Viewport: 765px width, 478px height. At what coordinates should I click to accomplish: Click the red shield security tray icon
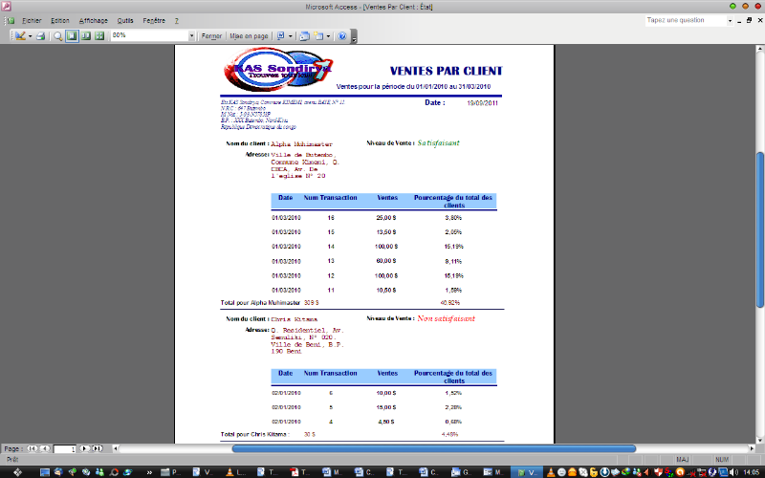pos(659,472)
